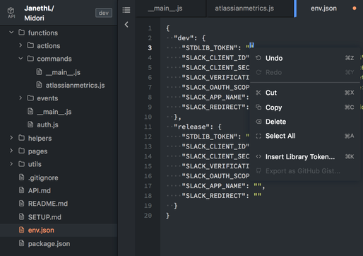Click the dev environment badge
Image resolution: width=363 pixels, height=256 pixels.
[104, 13]
